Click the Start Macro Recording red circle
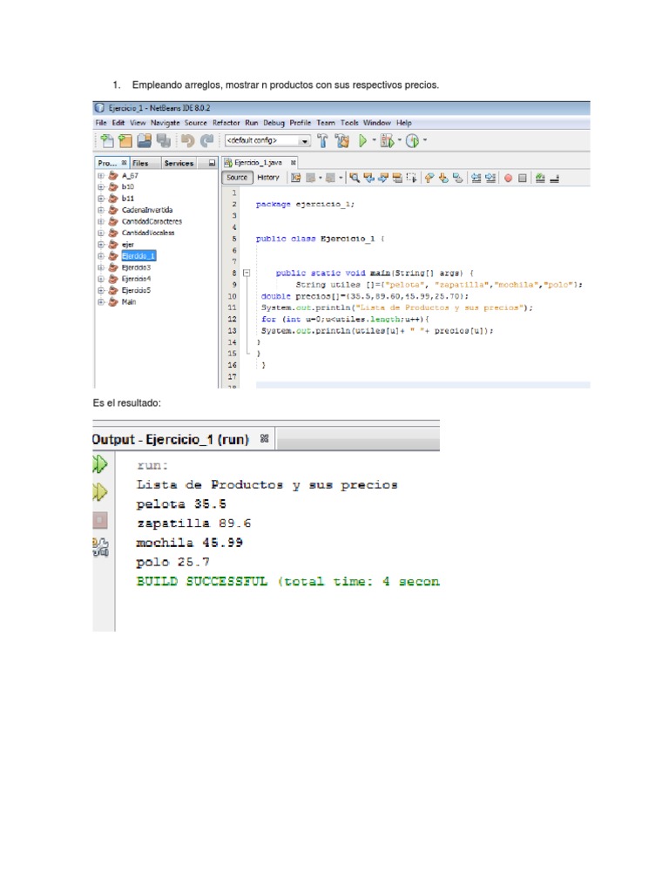 pos(509,178)
